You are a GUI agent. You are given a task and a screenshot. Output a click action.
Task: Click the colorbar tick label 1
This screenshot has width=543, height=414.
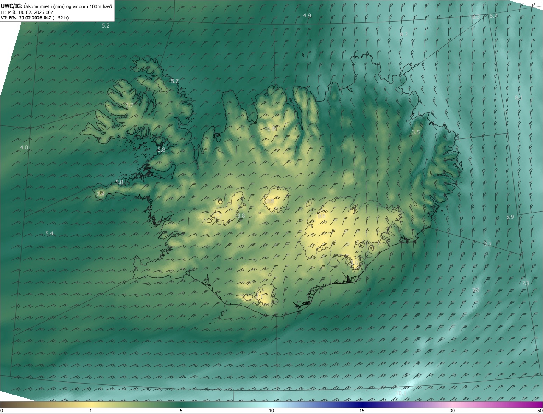[x=91, y=411]
